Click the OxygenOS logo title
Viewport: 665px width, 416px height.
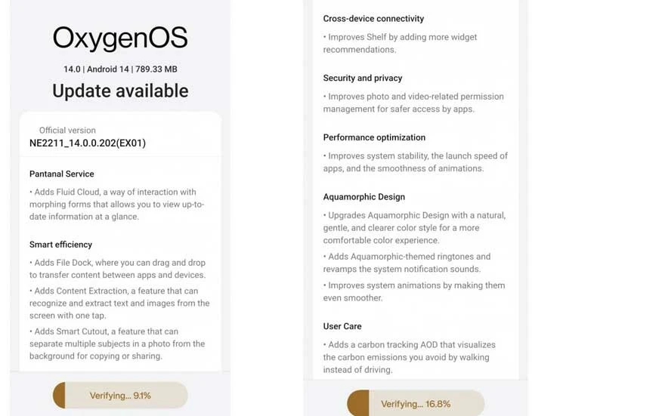[x=120, y=39]
